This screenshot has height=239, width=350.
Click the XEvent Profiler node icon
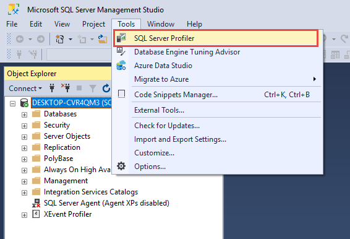[x=36, y=214]
